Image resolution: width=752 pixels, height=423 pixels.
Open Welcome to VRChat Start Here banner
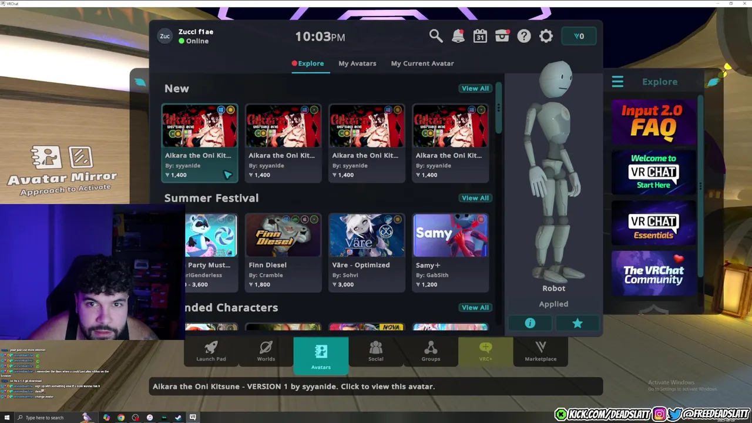(x=653, y=172)
